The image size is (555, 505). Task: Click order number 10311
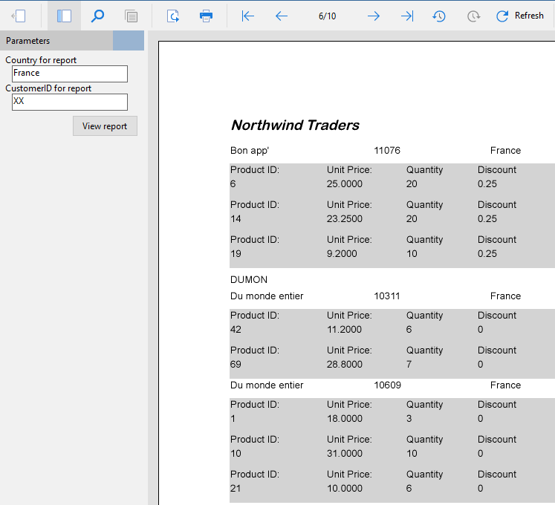point(387,296)
